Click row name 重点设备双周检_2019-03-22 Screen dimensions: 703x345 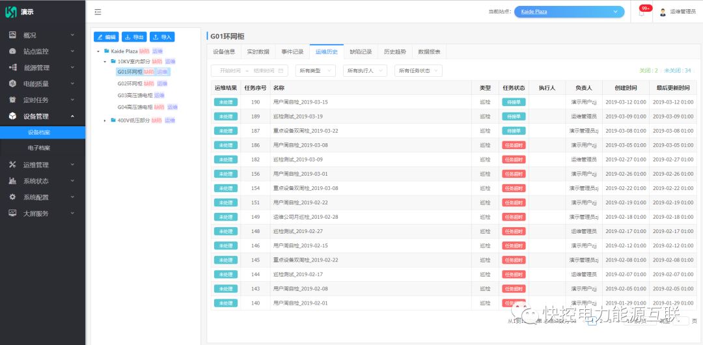[x=306, y=131]
